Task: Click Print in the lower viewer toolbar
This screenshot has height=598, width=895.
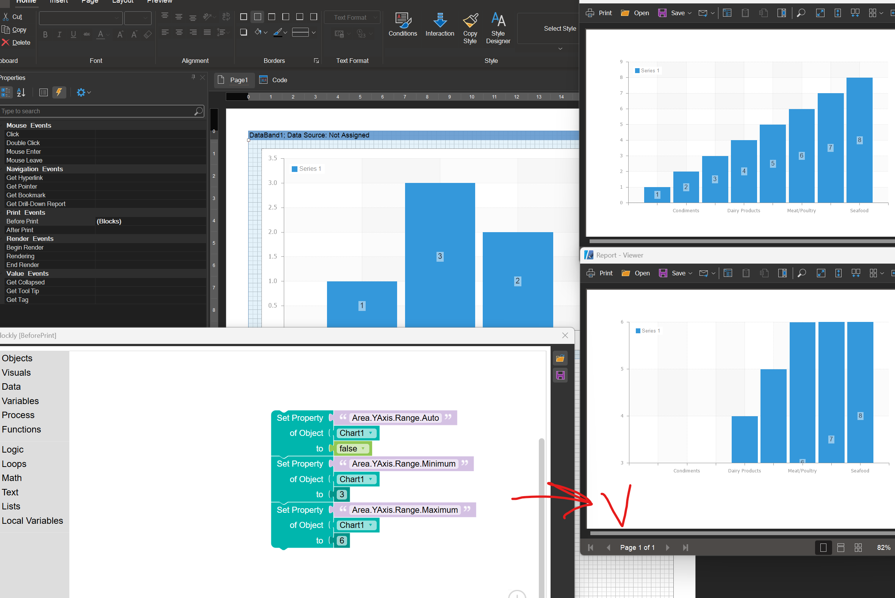Action: (599, 273)
